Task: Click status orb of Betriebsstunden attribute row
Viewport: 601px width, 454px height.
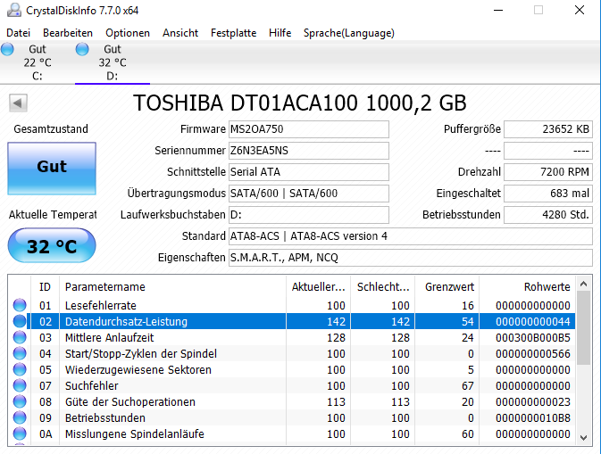Action: tap(20, 417)
